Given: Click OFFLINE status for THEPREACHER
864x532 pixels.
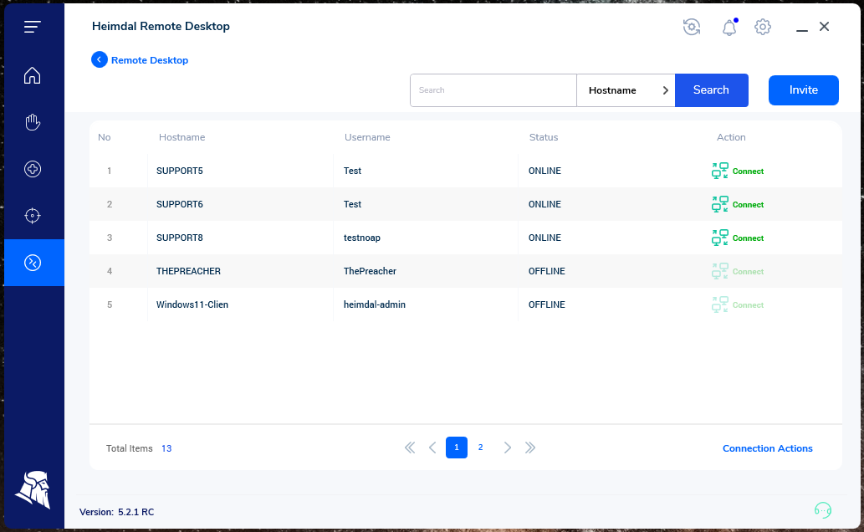Looking at the screenshot, I should [547, 271].
